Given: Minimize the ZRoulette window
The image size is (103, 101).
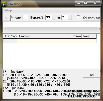Looking at the screenshot, I should [x=79, y=3].
